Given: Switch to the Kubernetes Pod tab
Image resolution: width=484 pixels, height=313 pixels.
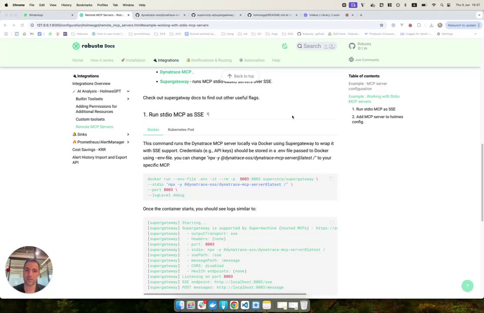Looking at the screenshot, I should [181, 130].
